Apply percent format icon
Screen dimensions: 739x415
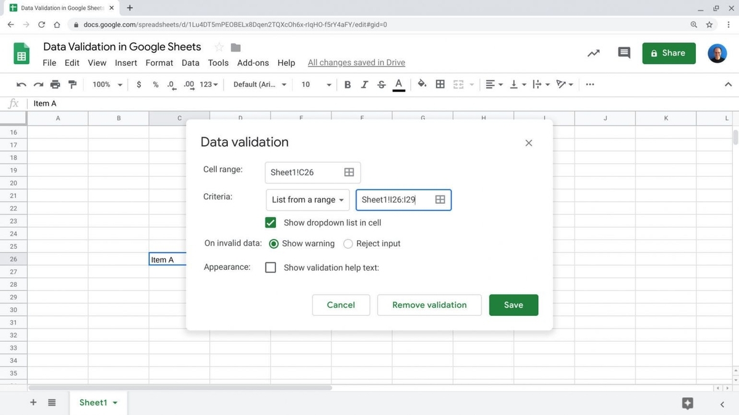tap(155, 84)
